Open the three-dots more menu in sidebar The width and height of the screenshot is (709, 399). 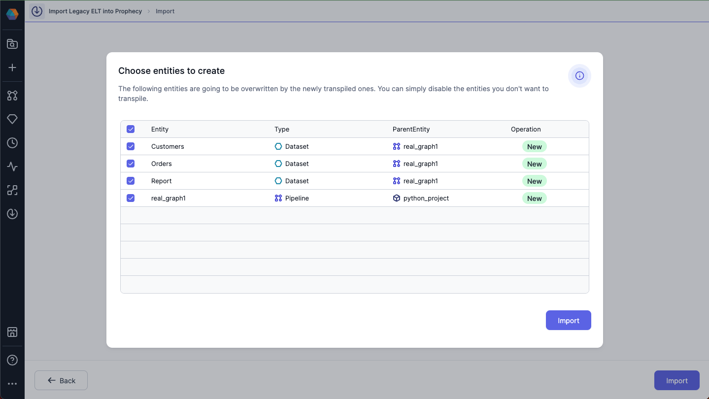(12, 384)
